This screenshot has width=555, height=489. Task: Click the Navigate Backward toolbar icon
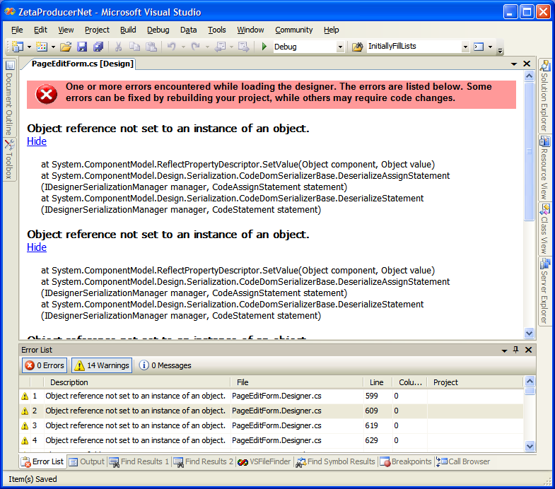(x=220, y=47)
